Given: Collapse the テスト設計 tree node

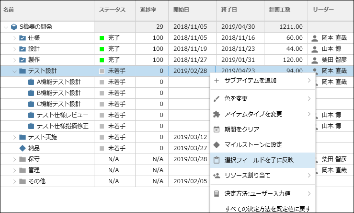Looking at the screenshot, I should tap(15, 71).
